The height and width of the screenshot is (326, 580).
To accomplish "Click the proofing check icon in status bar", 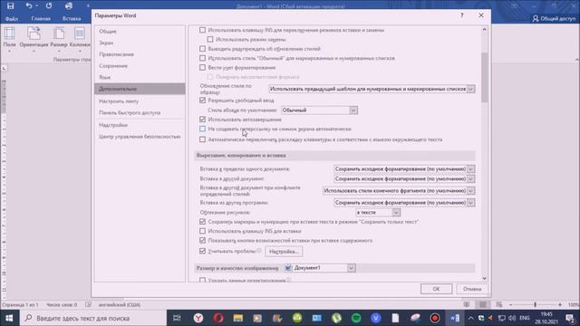I will (x=88, y=304).
